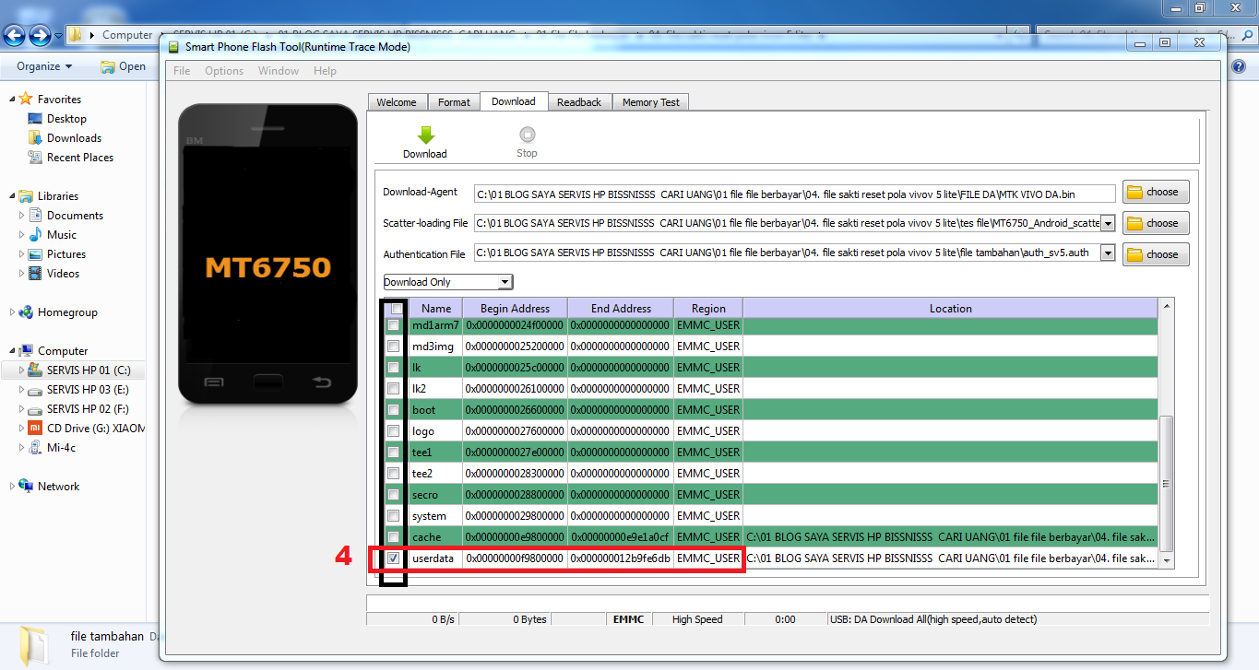Click Authentication File choose button

(1155, 254)
